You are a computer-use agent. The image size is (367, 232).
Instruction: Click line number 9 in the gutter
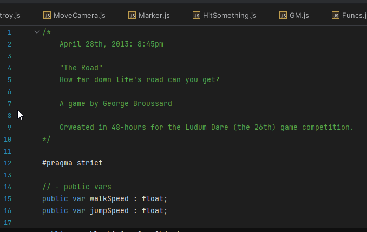pyautogui.click(x=9, y=128)
